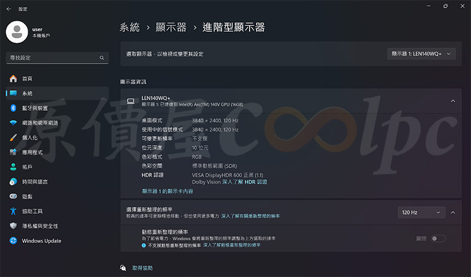Open the 遊戲 gamepad icon
The width and height of the screenshot is (471, 277).
click(13, 196)
